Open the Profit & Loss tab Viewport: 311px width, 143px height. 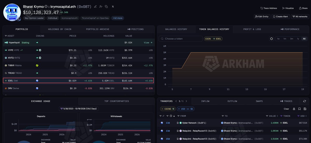point(252,29)
